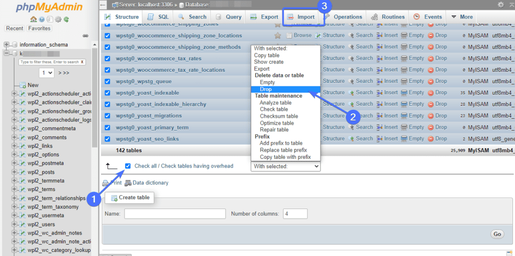This screenshot has height=256, width=515.
Task: Open the page number dropdown in sidebar
Action: [x=46, y=73]
